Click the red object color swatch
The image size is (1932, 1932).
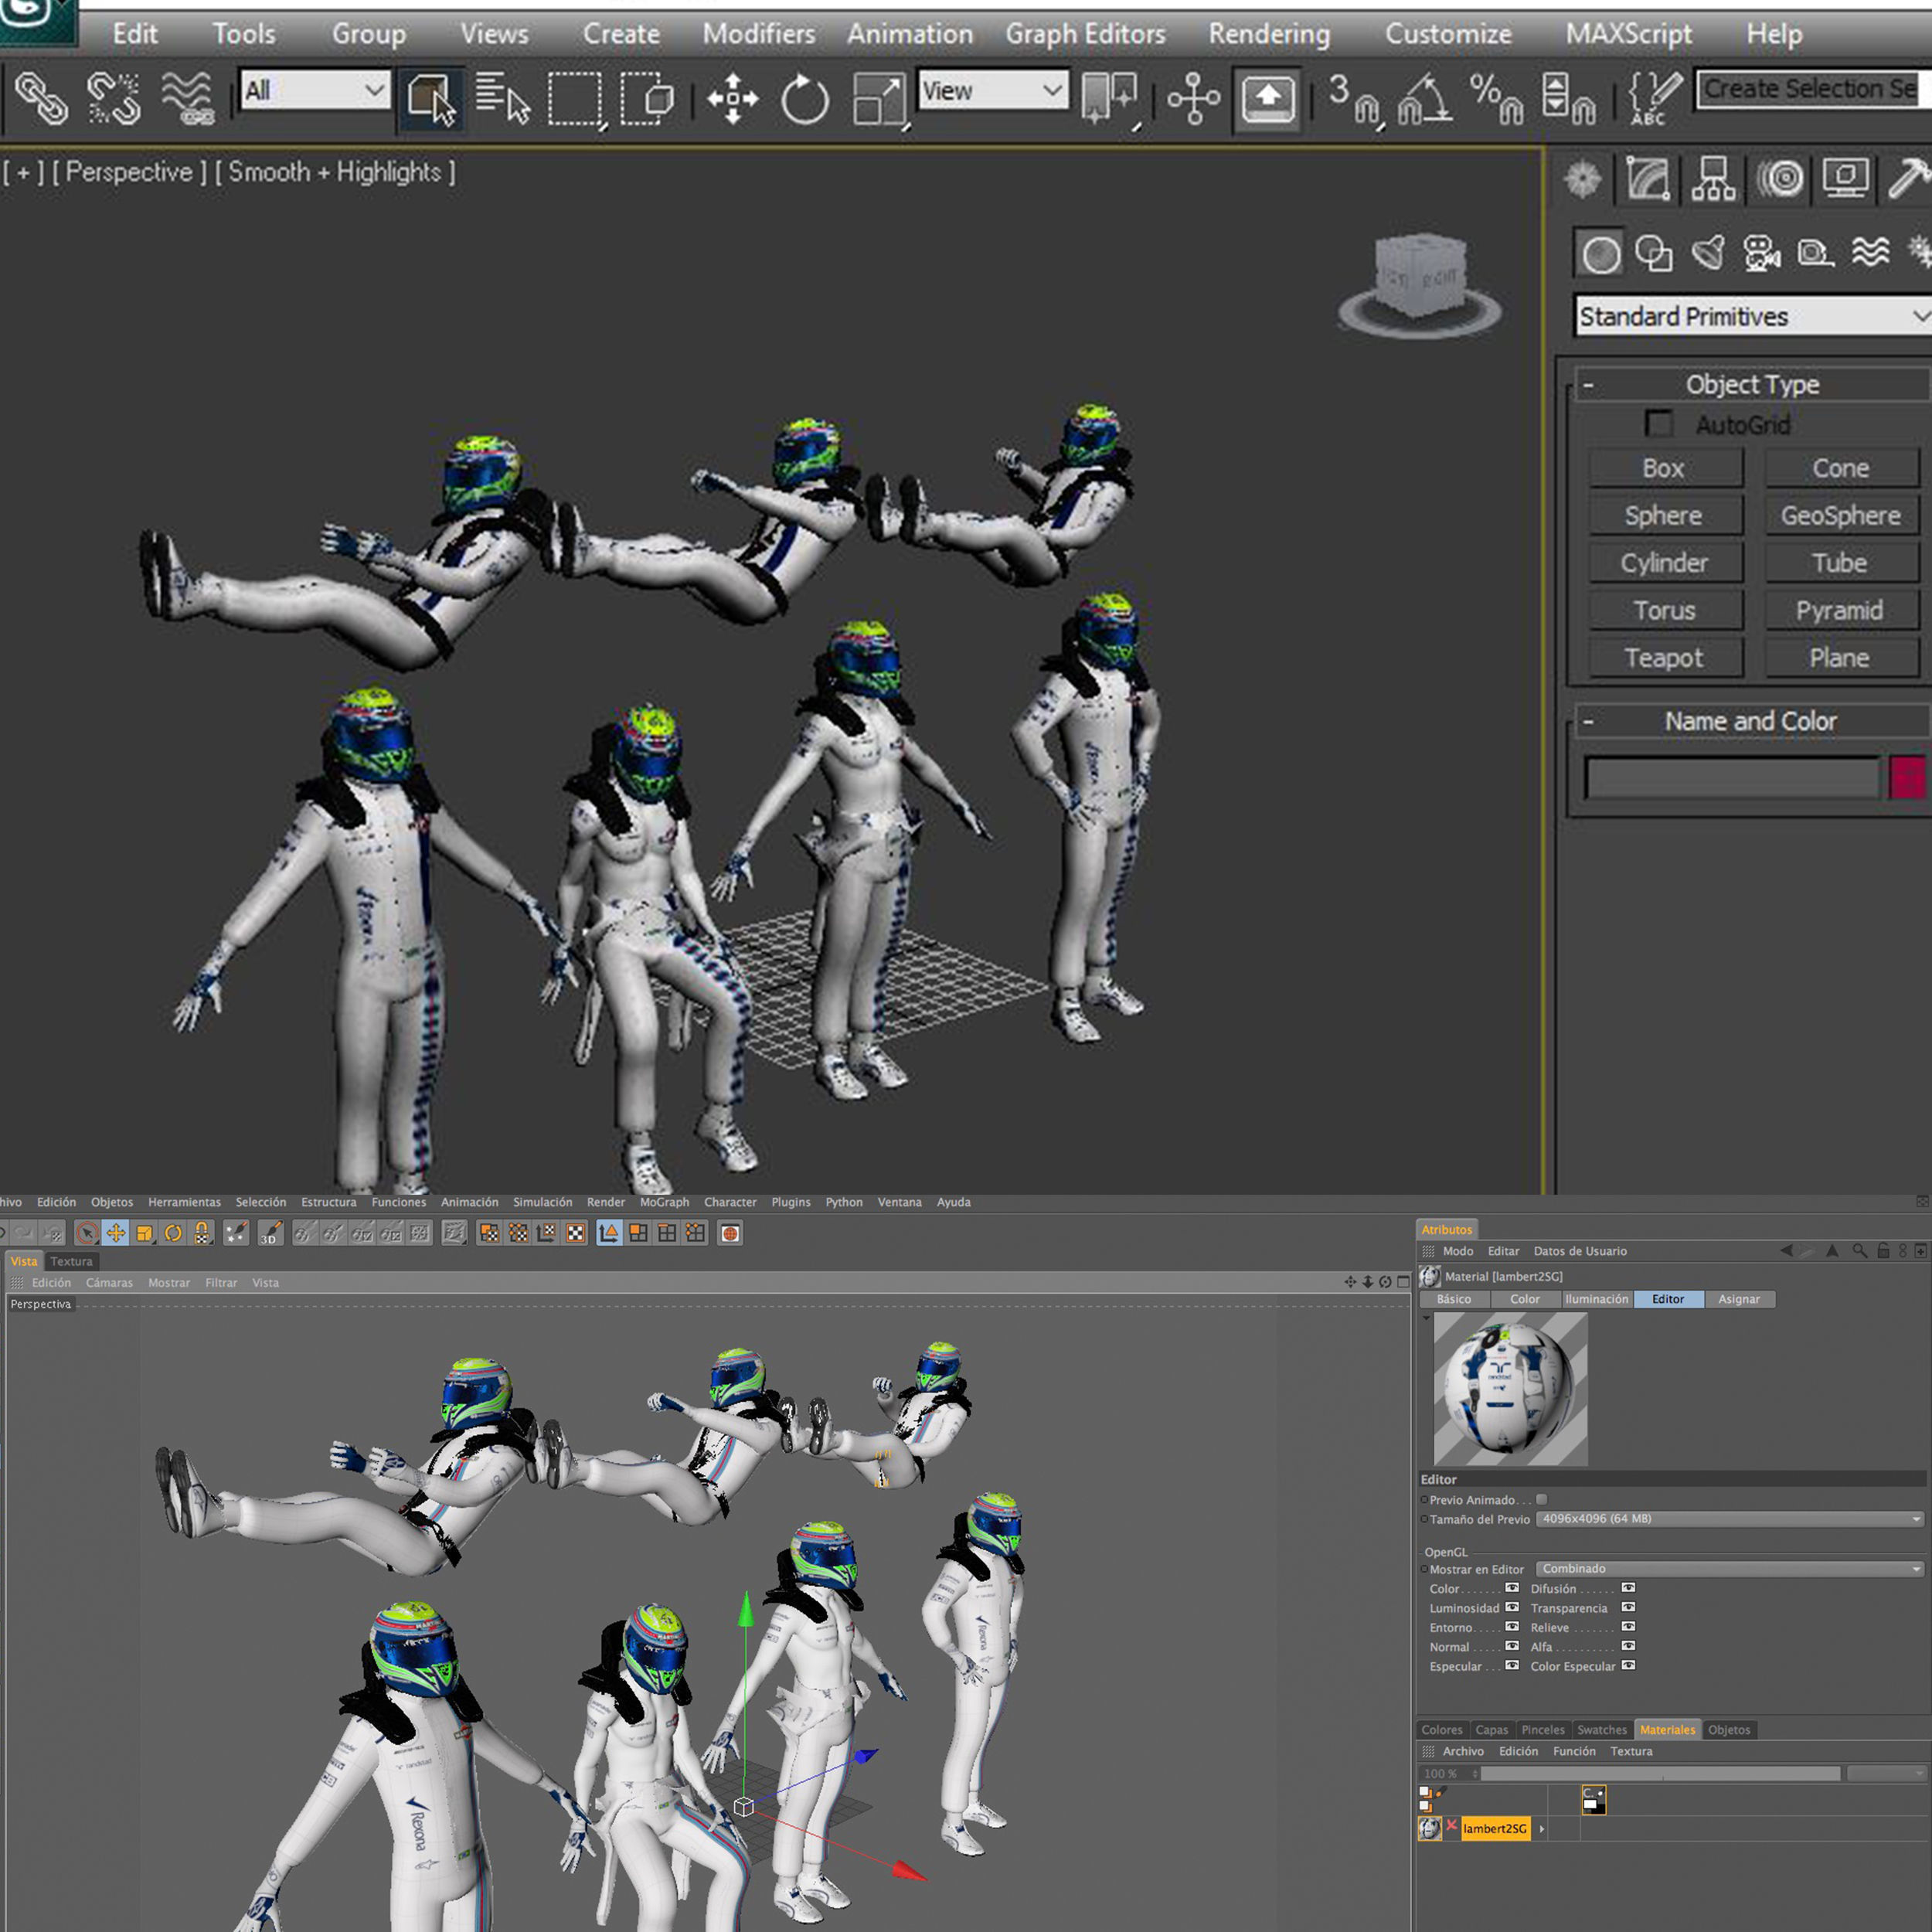pyautogui.click(x=1906, y=777)
